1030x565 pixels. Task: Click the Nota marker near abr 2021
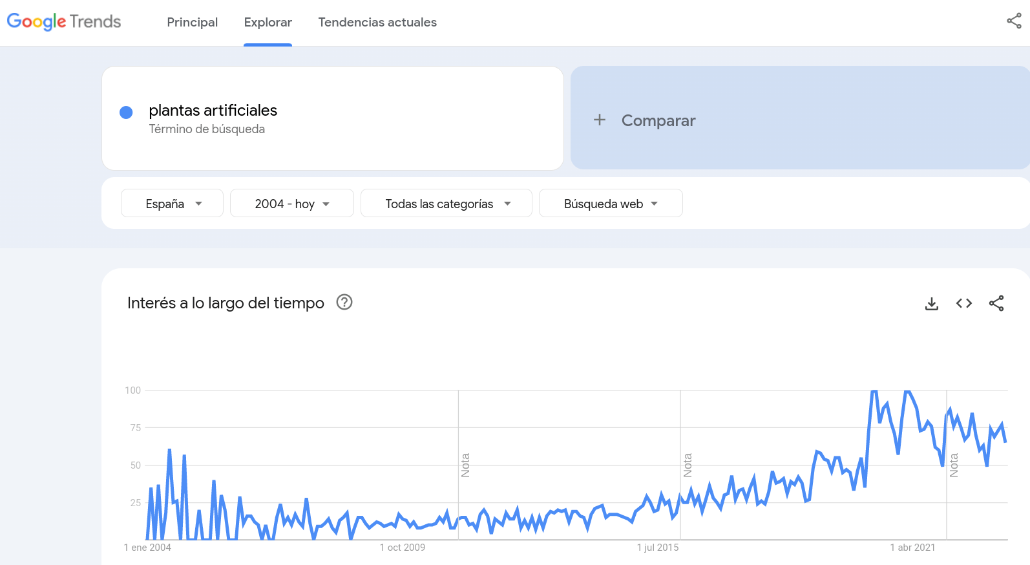coord(954,465)
